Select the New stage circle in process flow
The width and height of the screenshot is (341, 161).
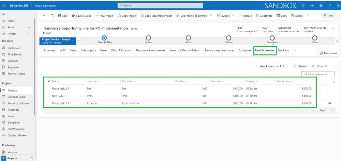click(x=104, y=38)
